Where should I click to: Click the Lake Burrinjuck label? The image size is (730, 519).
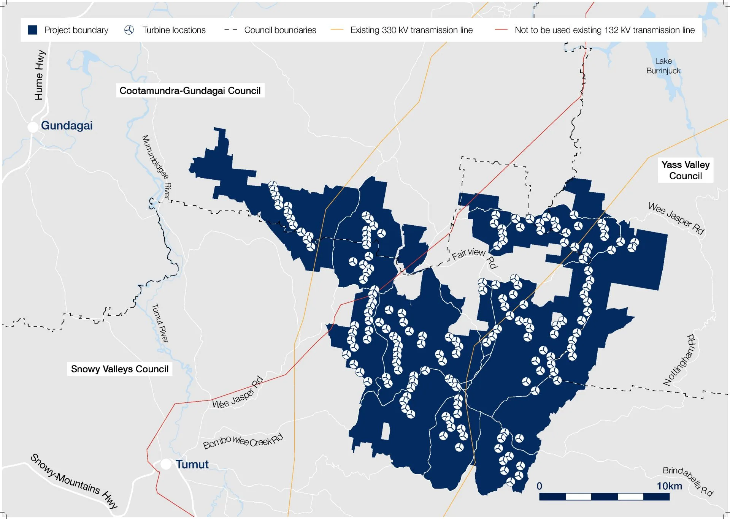663,66
